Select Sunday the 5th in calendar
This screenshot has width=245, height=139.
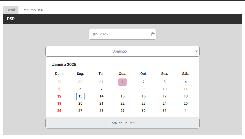pos(59,89)
